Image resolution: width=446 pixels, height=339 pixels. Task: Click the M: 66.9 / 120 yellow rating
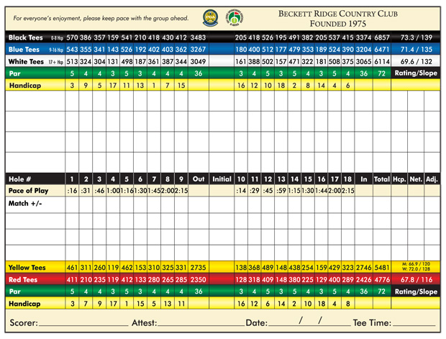click(x=416, y=264)
